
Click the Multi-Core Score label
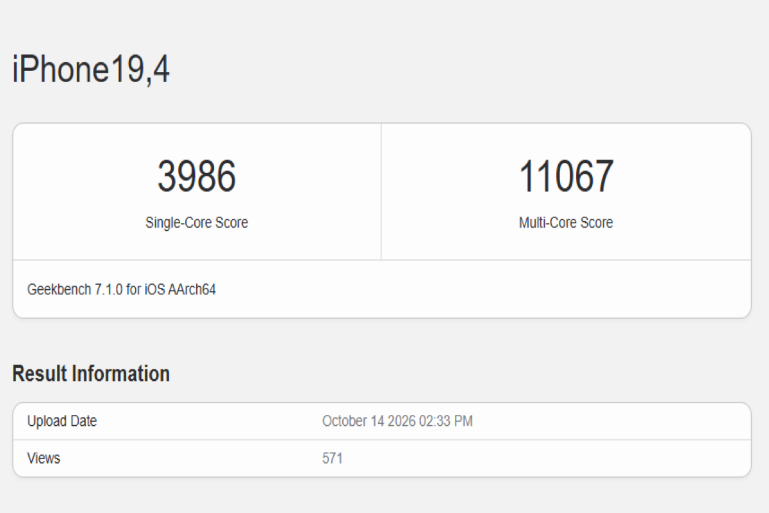pyautogui.click(x=566, y=223)
